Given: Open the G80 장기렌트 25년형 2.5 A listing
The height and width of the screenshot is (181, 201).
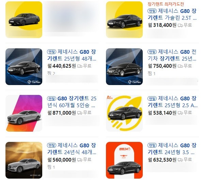Looking at the screenshot, I should click(172, 102).
